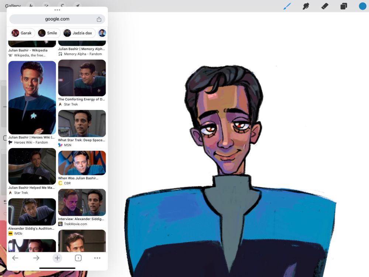
Task: Open The Comforting Energy image thumbnail
Action: (82, 78)
